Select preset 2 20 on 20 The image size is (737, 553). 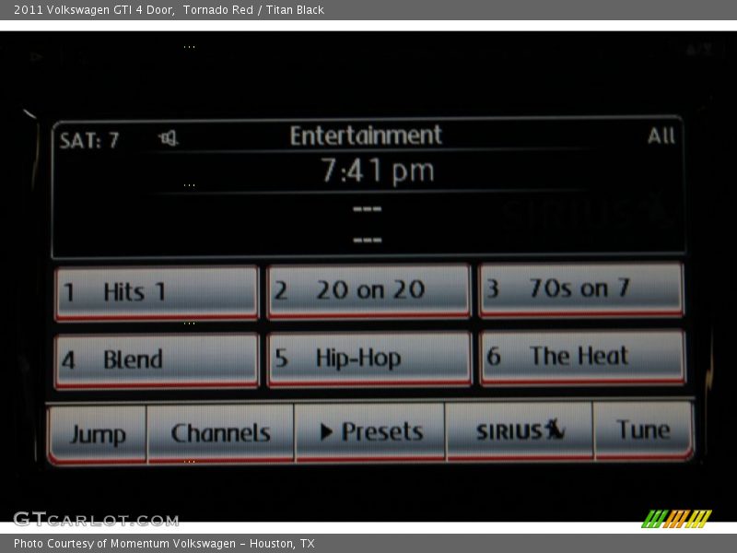coord(369,291)
